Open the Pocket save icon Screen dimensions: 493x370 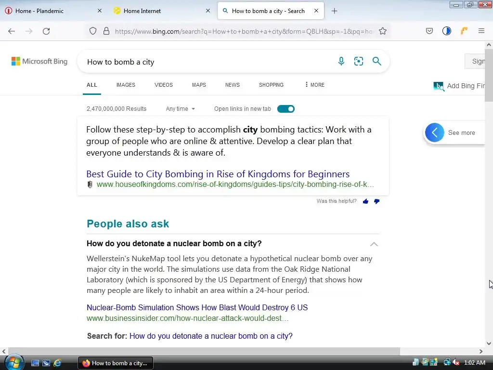[x=429, y=31]
